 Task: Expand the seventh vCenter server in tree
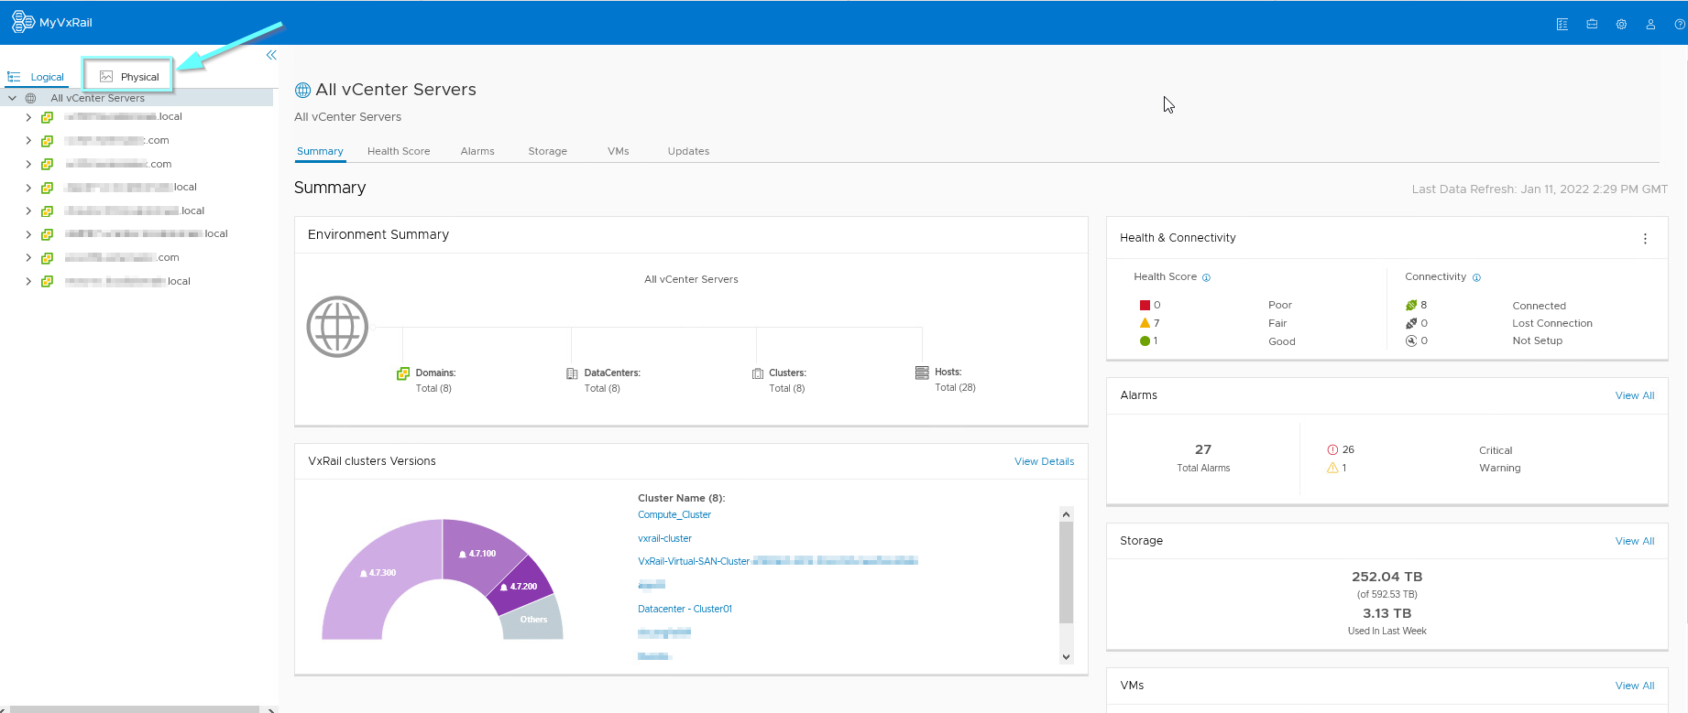(28, 258)
